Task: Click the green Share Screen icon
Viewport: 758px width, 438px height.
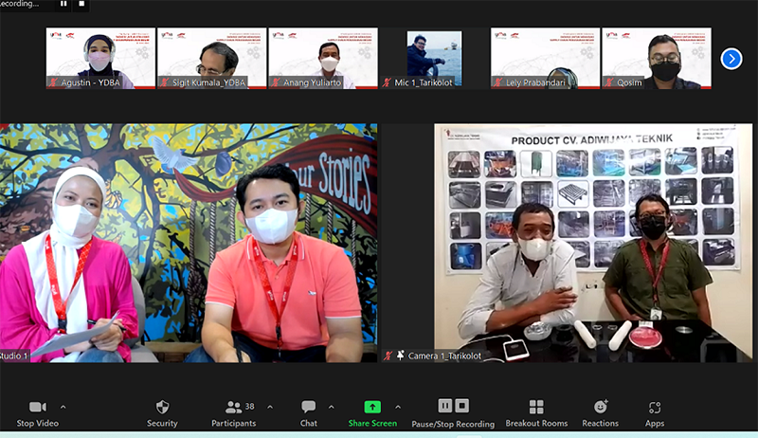Action: click(372, 407)
